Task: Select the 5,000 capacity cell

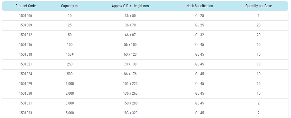Action: point(70,113)
